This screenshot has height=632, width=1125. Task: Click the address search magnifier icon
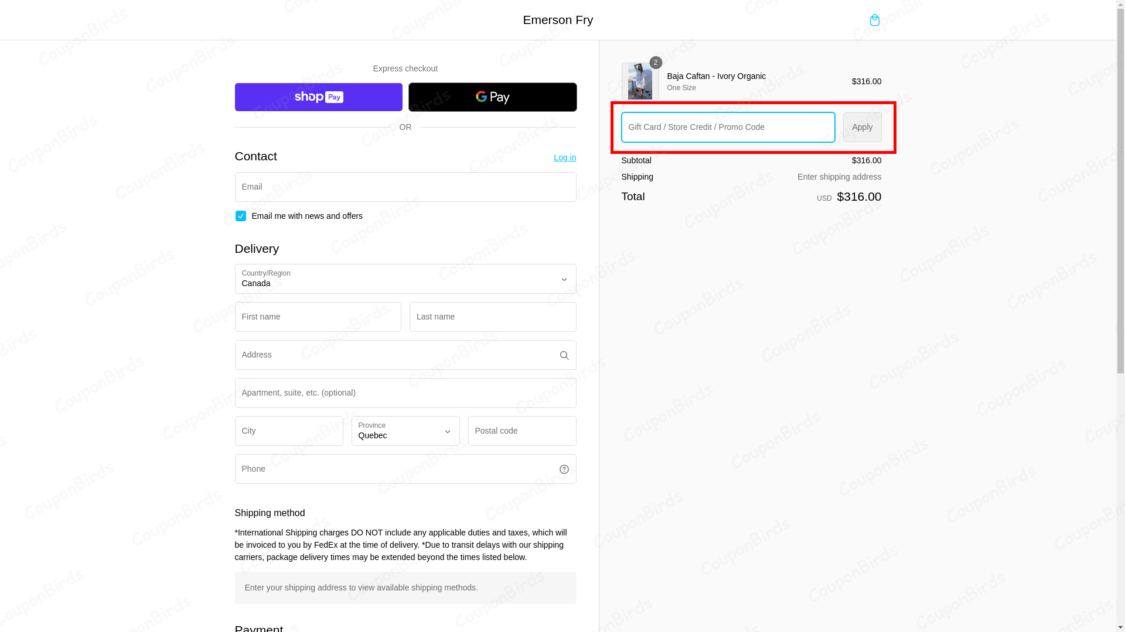(x=564, y=355)
